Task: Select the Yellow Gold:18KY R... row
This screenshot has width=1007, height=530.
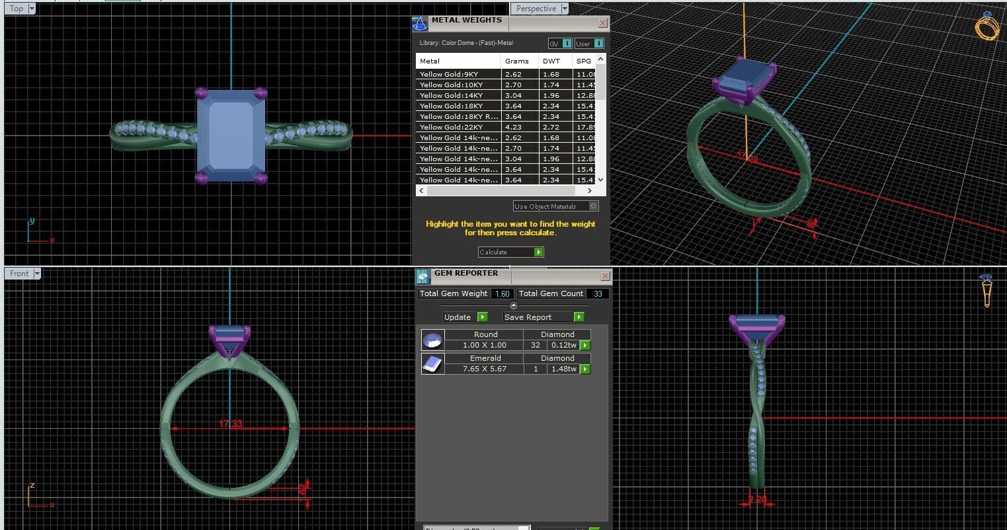Action: (506, 116)
